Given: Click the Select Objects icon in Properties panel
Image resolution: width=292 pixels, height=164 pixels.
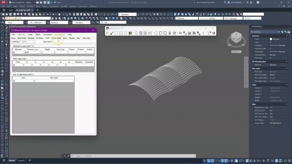Looking at the screenshot, I should pos(286,32).
